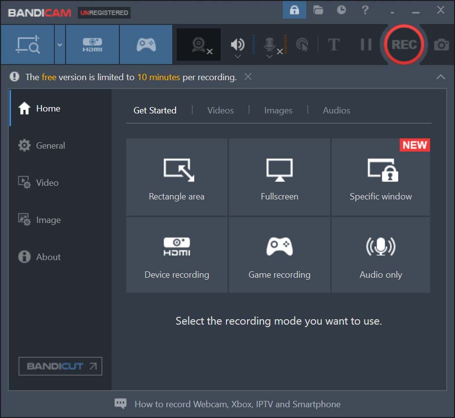
Task: Choose Specific window recording mode
Action: [381, 177]
